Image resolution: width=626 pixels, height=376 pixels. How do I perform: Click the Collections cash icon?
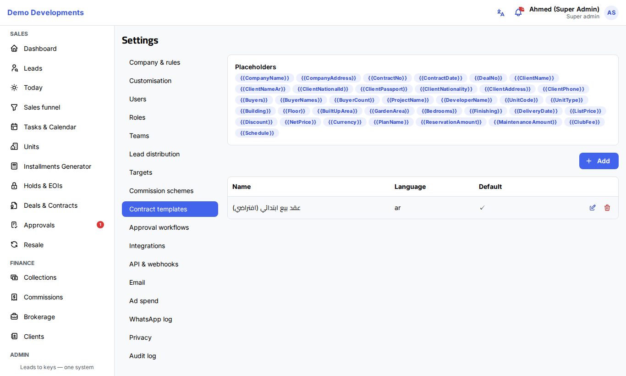coord(14,277)
